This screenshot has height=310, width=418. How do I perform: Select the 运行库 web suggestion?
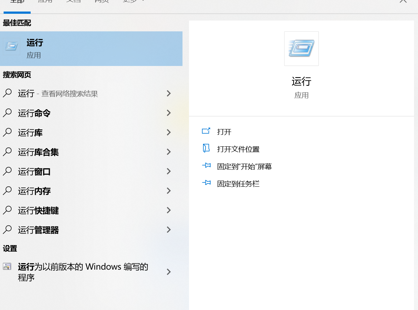[x=91, y=133]
